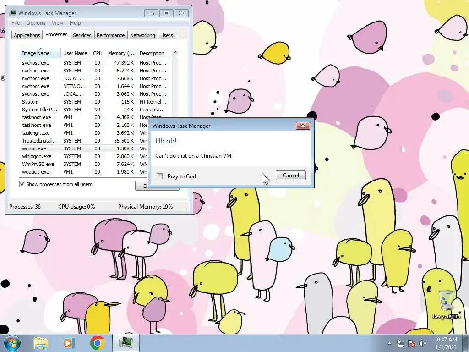Select the System process row
The image size is (469, 352).
tap(96, 102)
